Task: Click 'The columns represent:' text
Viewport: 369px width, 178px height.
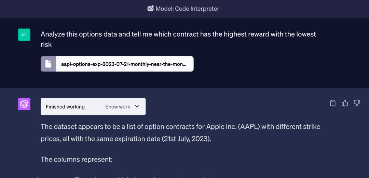Action: pyautogui.click(x=77, y=160)
